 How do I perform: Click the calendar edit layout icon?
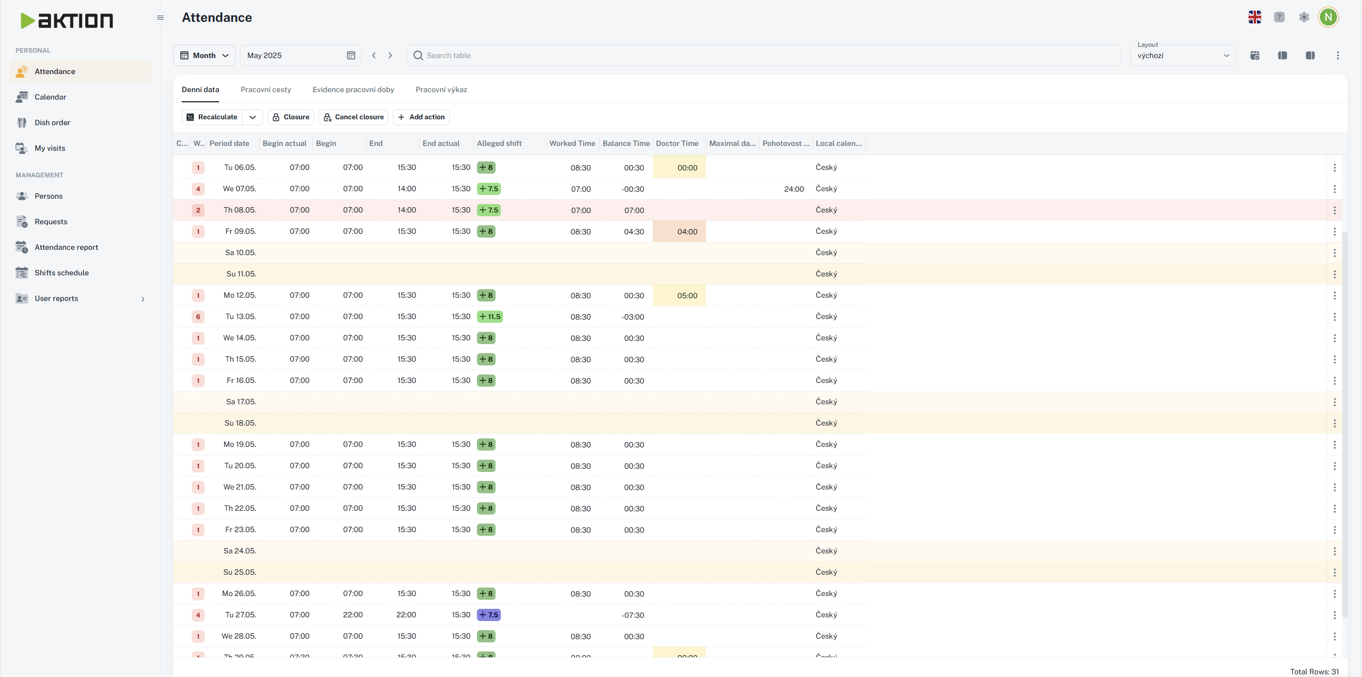(x=1254, y=55)
